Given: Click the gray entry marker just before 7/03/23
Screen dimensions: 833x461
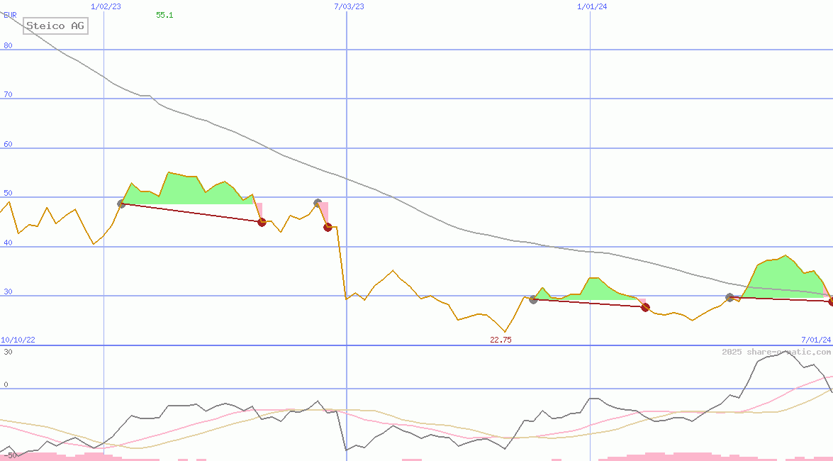Looking at the screenshot, I should pos(318,203).
